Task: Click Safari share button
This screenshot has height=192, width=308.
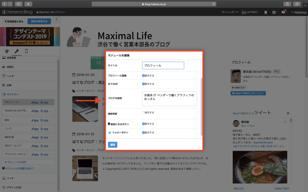Action: click(x=287, y=4)
